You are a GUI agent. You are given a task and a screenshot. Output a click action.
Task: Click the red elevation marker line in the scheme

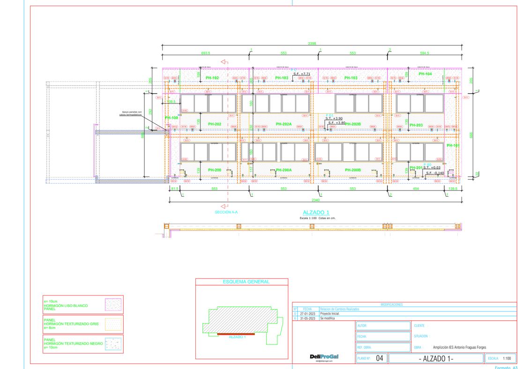(x=236, y=334)
